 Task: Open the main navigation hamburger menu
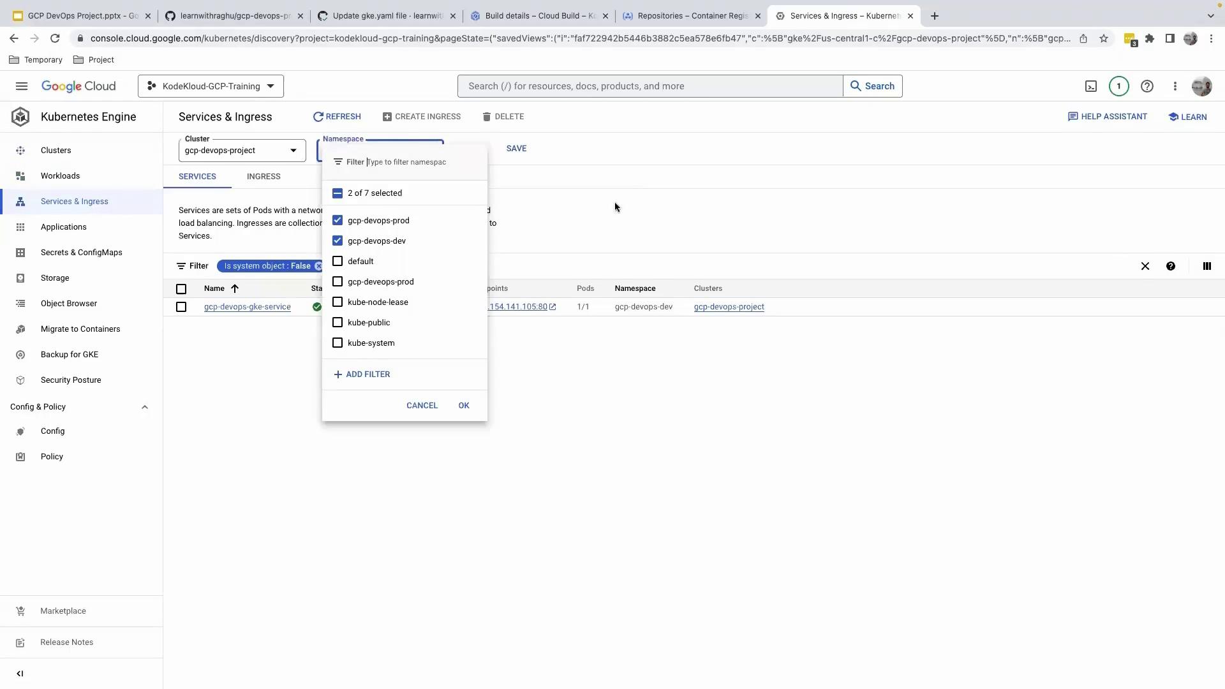(21, 86)
